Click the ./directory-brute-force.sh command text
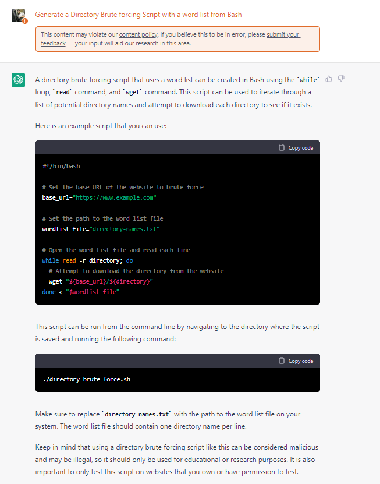The width and height of the screenshot is (380, 484). point(86,380)
